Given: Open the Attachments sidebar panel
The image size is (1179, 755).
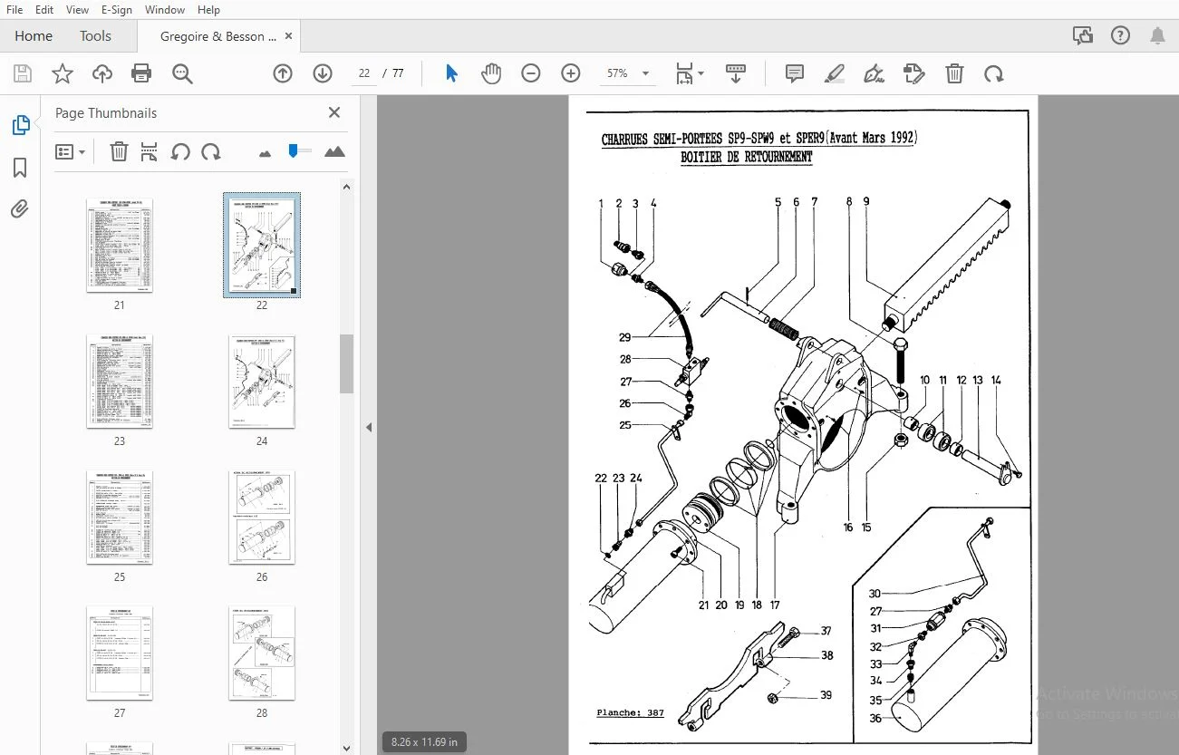Looking at the screenshot, I should (x=20, y=209).
